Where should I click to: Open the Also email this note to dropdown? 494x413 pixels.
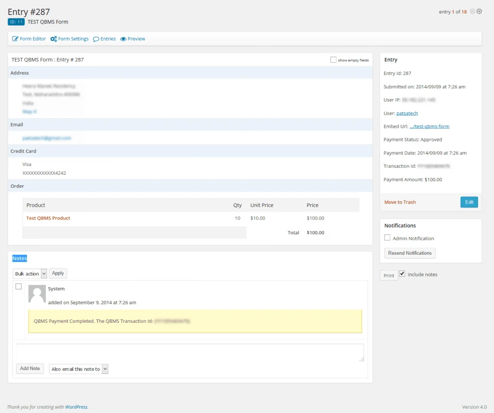[79, 369]
